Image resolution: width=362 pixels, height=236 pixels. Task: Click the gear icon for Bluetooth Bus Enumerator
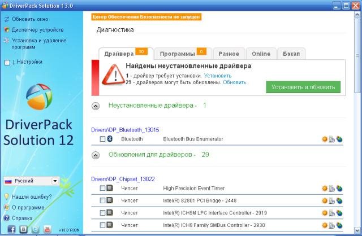tap(325, 139)
